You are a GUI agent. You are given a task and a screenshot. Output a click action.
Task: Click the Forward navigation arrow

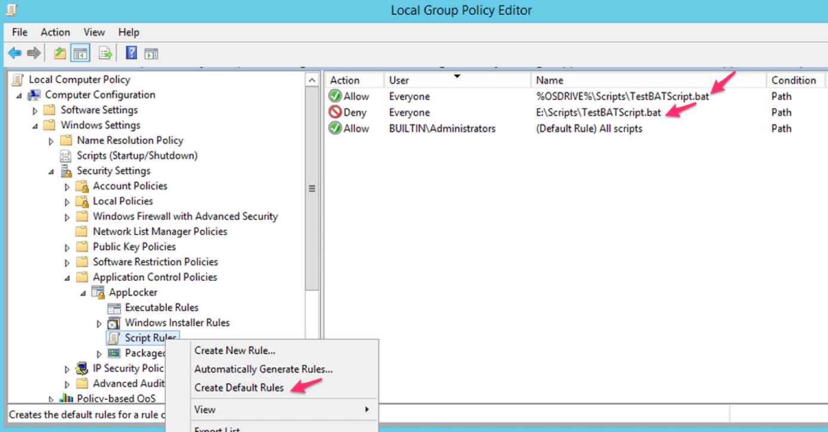tap(34, 52)
